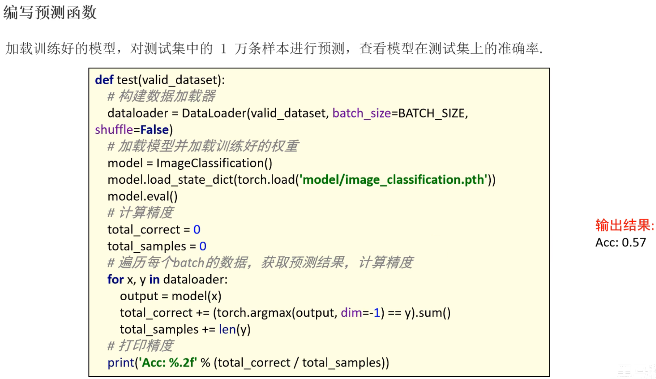Click the 'for' keyword in the loop
This screenshot has height=379, width=656.
115,280
